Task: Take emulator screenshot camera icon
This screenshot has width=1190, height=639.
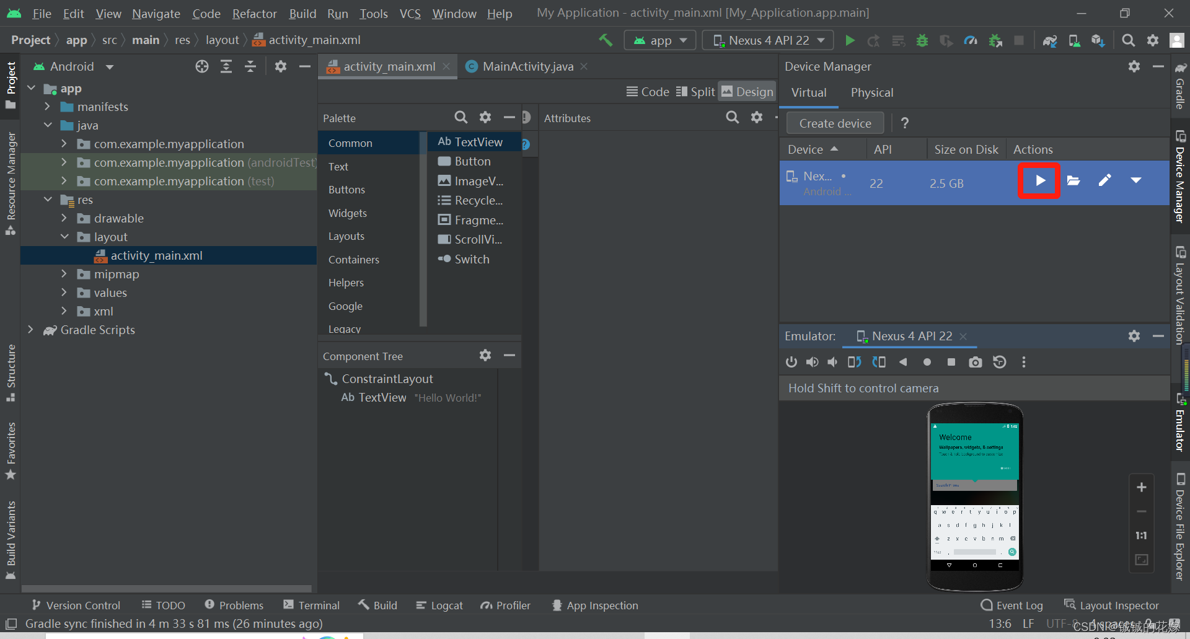Action: pyautogui.click(x=976, y=362)
